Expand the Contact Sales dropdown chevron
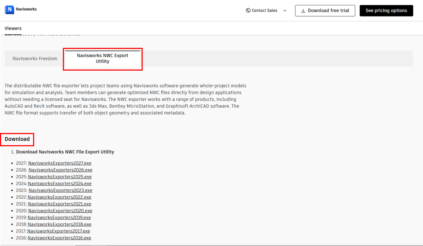Viewport: 423px width, 246px height. 285,11
